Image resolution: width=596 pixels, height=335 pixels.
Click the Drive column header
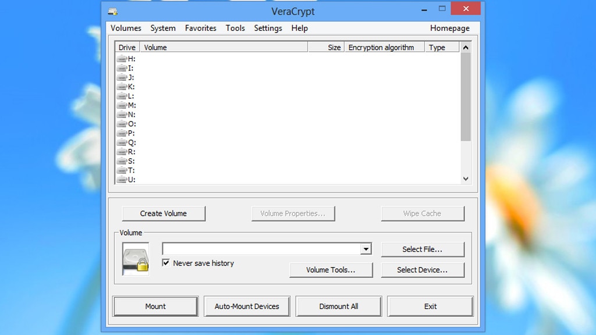[127, 47]
